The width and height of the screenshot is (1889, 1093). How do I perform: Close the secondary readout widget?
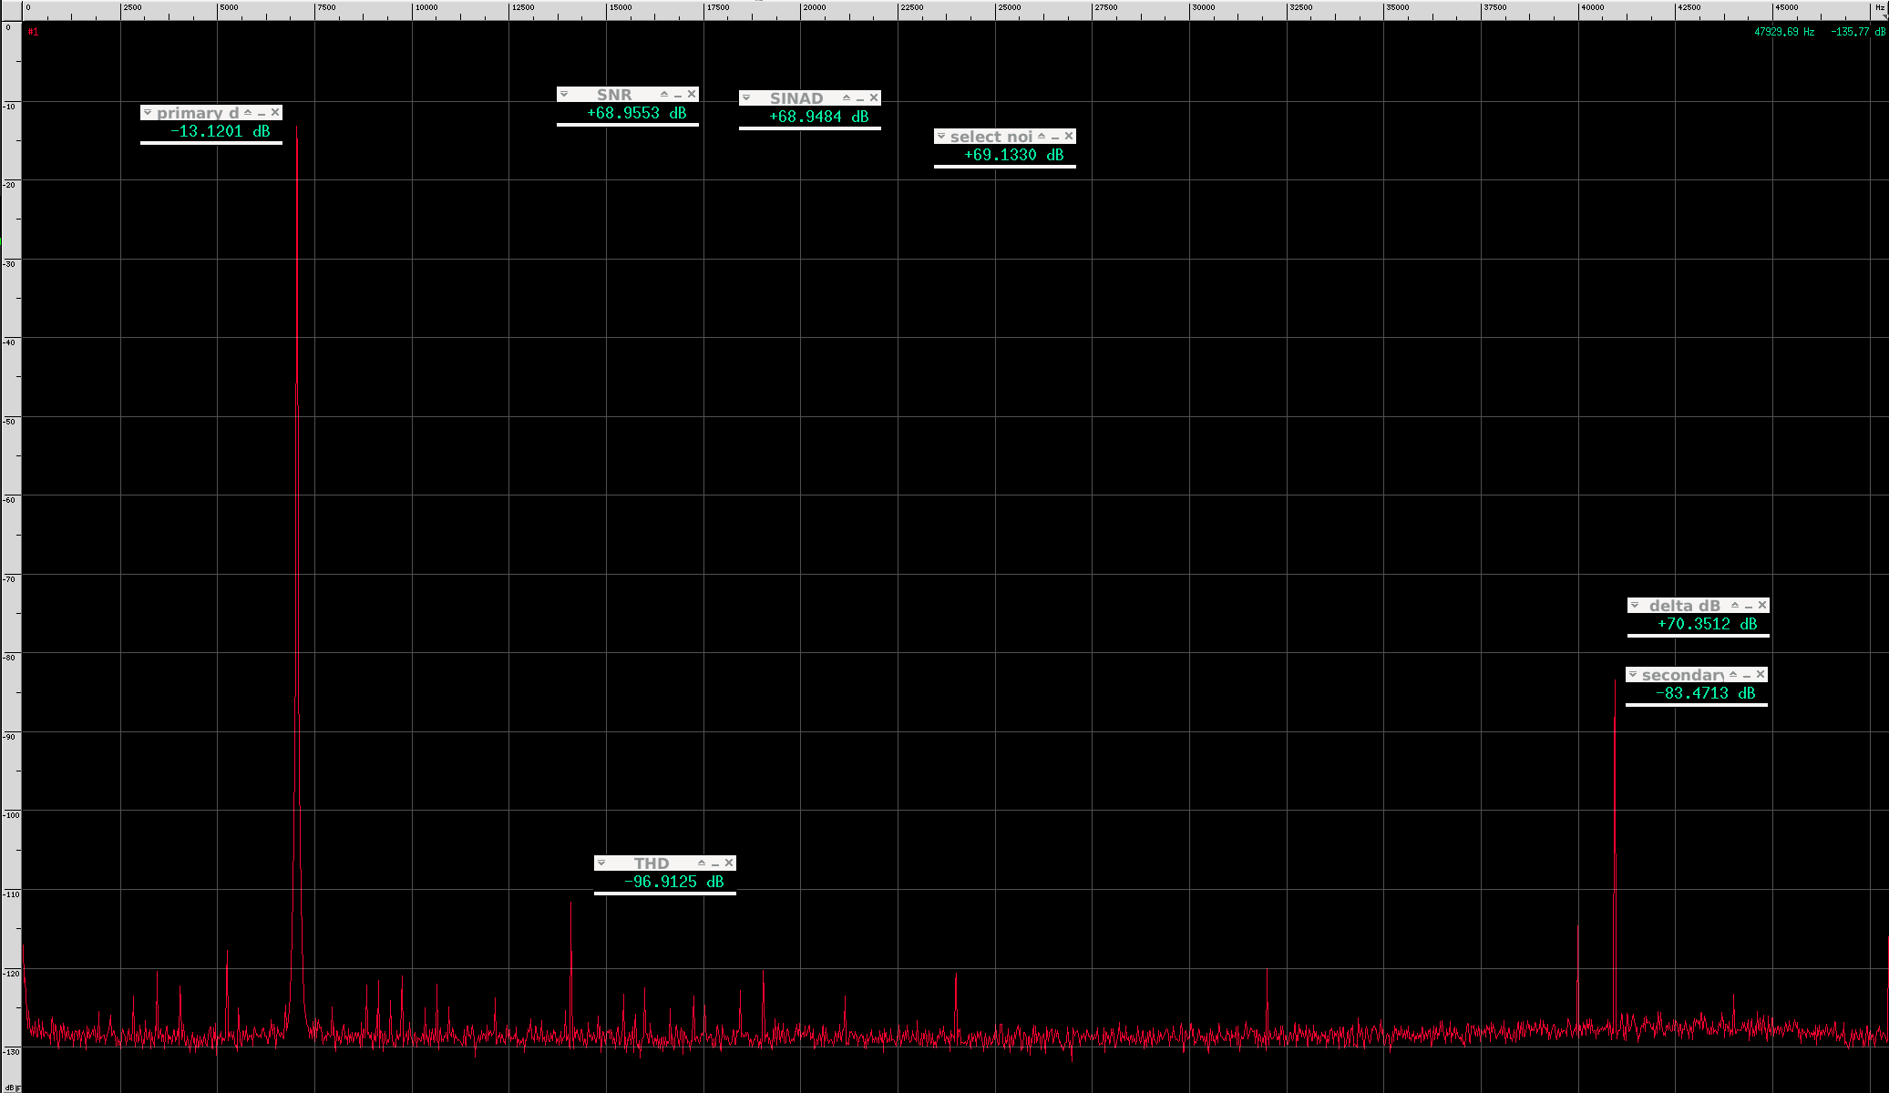click(1761, 675)
